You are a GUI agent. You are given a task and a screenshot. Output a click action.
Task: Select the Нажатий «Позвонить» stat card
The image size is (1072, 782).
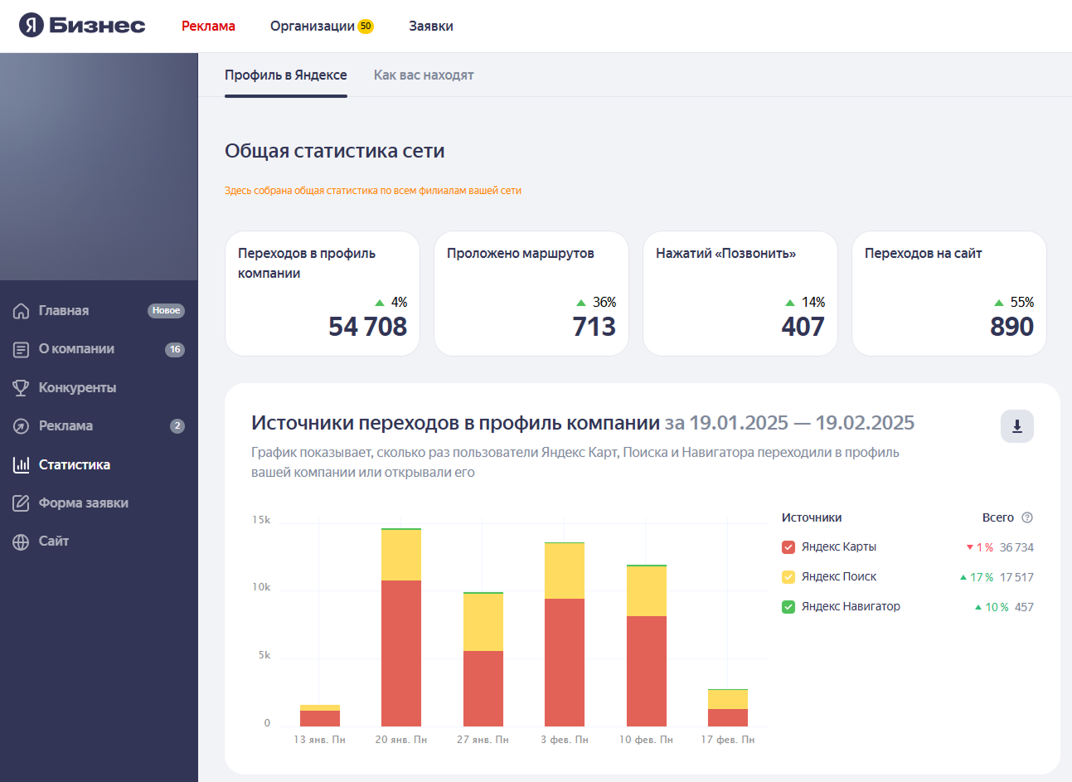[x=740, y=294]
